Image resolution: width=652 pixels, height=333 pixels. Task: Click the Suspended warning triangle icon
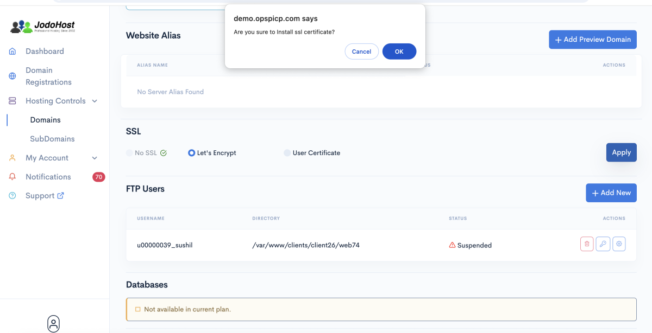[x=452, y=245]
